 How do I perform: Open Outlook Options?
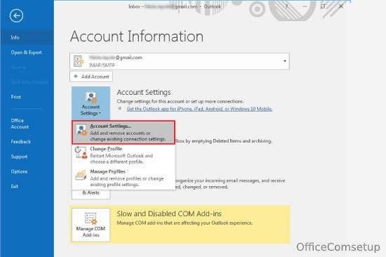[x=27, y=171]
